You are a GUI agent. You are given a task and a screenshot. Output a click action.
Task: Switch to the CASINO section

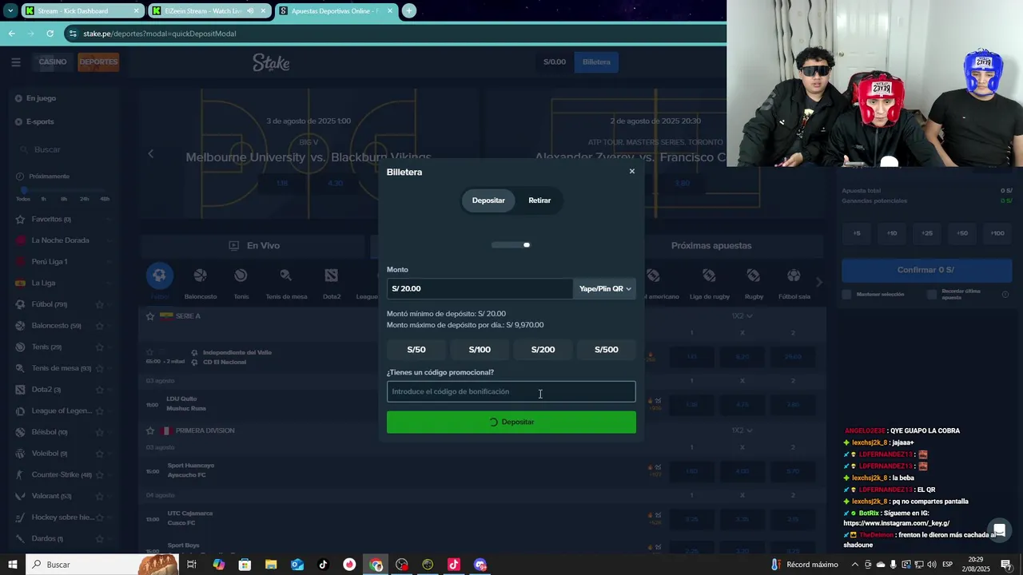(x=53, y=62)
